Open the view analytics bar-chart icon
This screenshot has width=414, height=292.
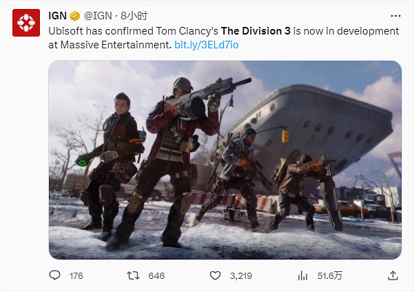coord(302,275)
